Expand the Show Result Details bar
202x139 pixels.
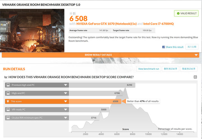click(x=98, y=55)
